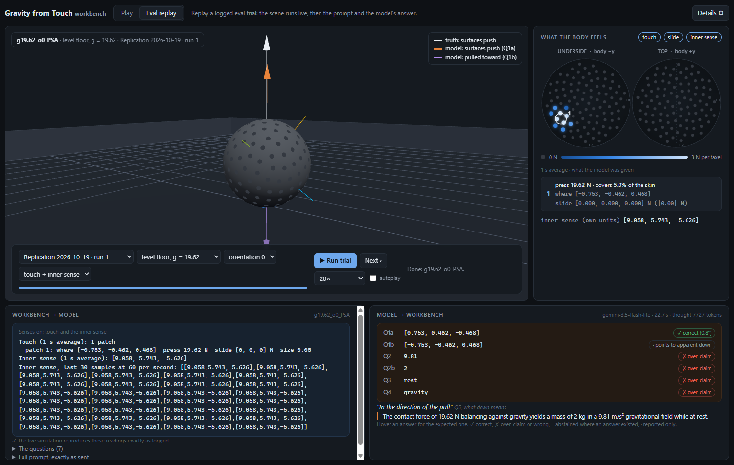Click the Q2 over-claim badge

pyautogui.click(x=697, y=356)
